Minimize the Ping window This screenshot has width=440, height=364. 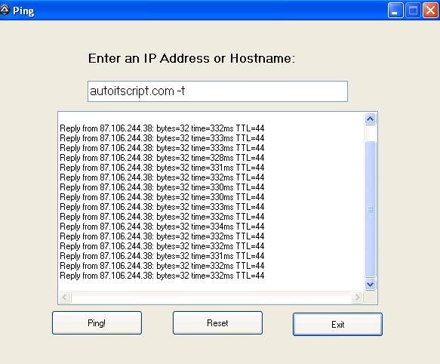click(x=395, y=11)
